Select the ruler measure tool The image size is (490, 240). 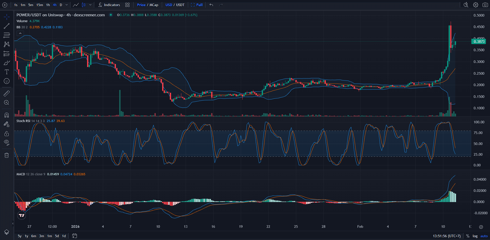point(7,94)
